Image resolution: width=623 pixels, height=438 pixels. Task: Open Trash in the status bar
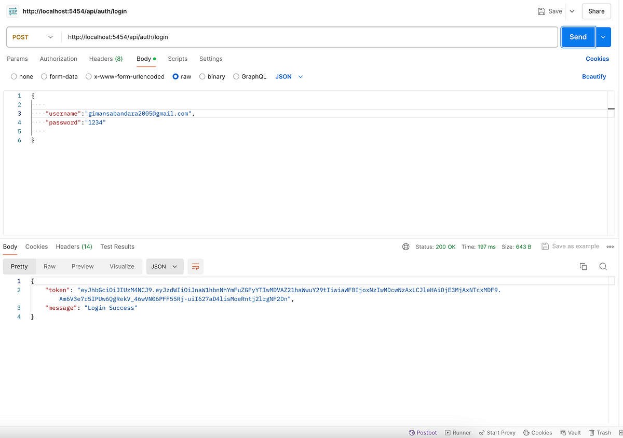[x=600, y=432]
